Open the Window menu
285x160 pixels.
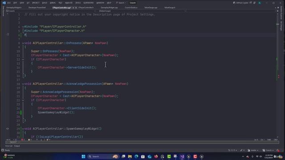click(x=100, y=3)
